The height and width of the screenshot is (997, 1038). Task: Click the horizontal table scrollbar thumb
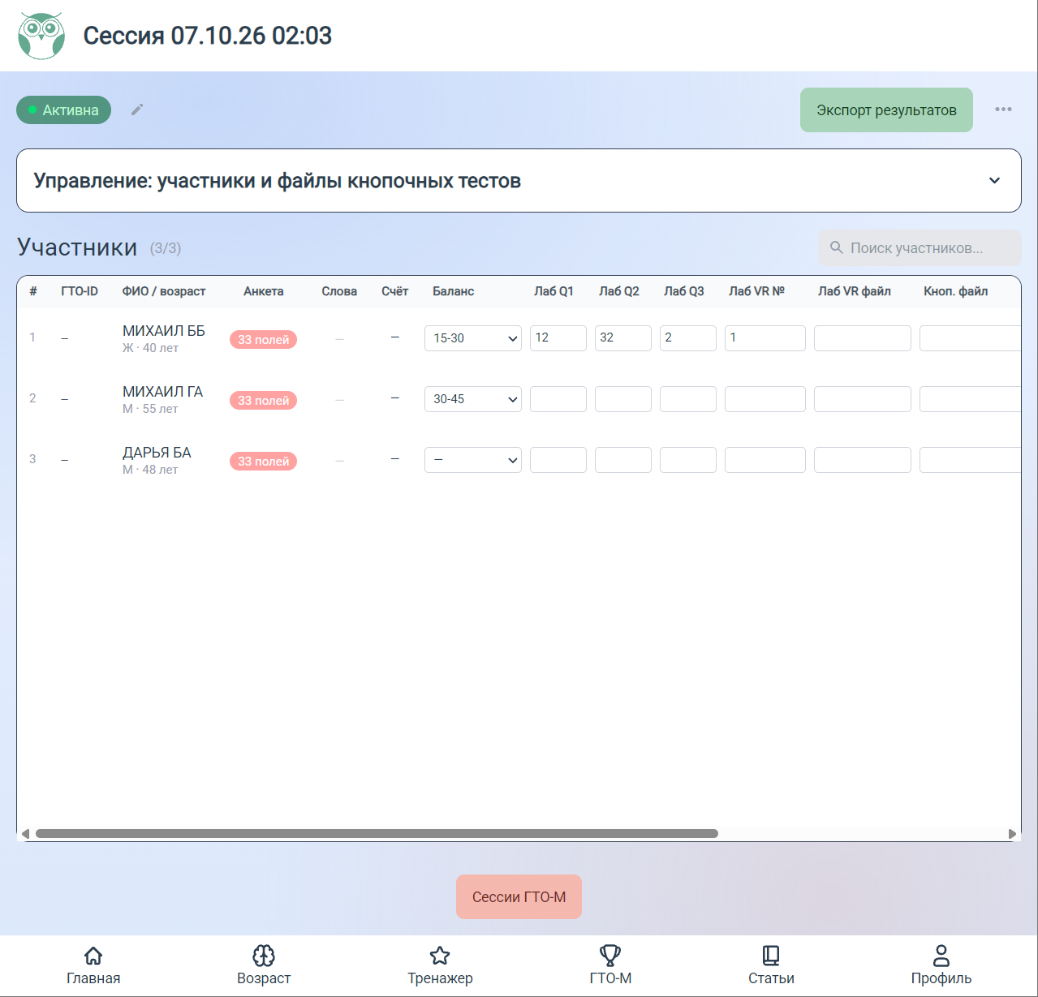pyautogui.click(x=377, y=834)
